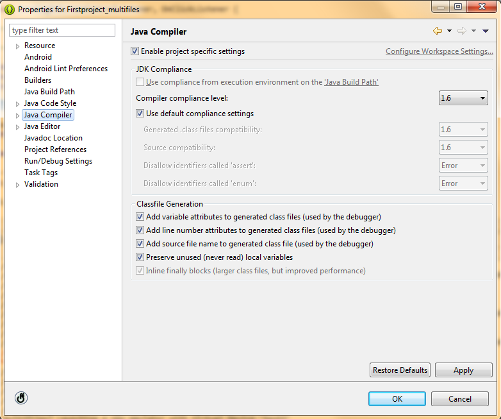Open the Builders properties page
501x419 pixels.
pyautogui.click(x=38, y=80)
